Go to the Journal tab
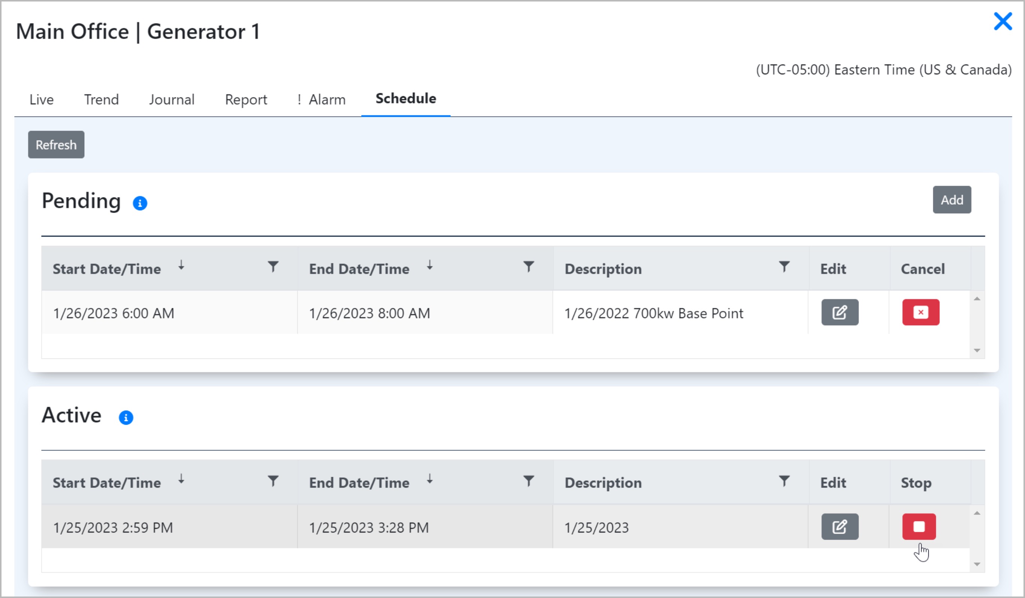Viewport: 1025px width, 598px height. coord(172,100)
